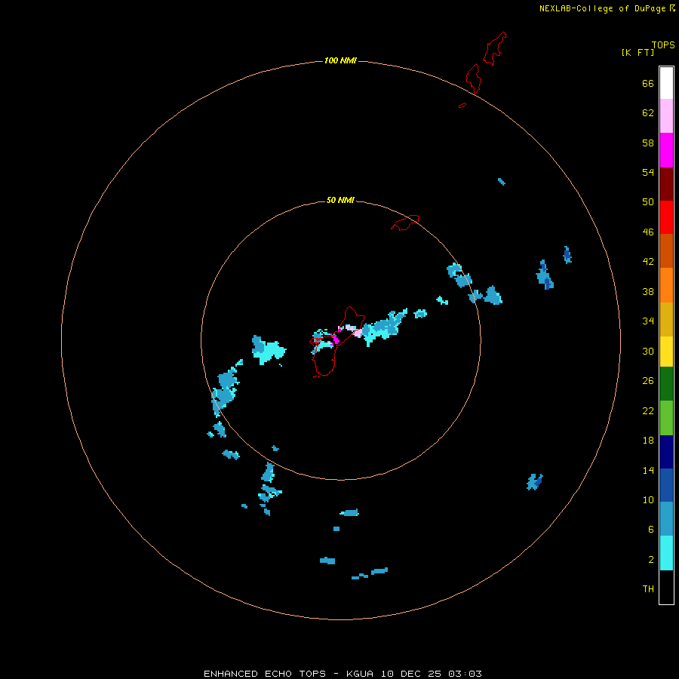679x679 pixels.
Task: Click the 46 legend value
Action: (x=648, y=232)
